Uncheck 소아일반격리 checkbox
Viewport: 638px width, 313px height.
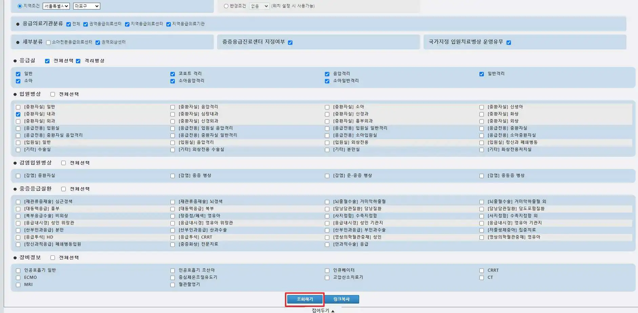327,81
